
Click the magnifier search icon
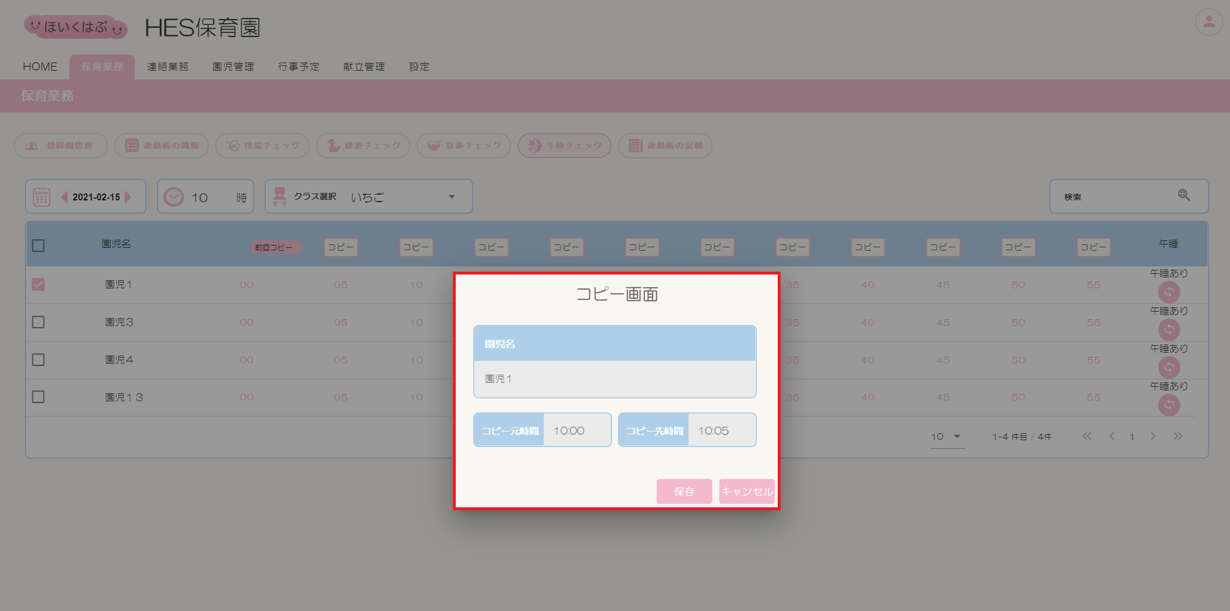pos(1184,195)
